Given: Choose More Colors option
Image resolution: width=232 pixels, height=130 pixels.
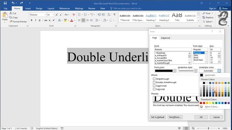Looking at the screenshot, I should (212, 107).
